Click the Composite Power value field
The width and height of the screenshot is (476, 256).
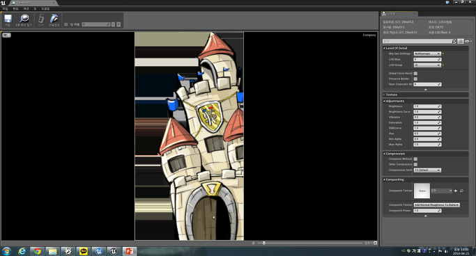pyautogui.click(x=427, y=211)
